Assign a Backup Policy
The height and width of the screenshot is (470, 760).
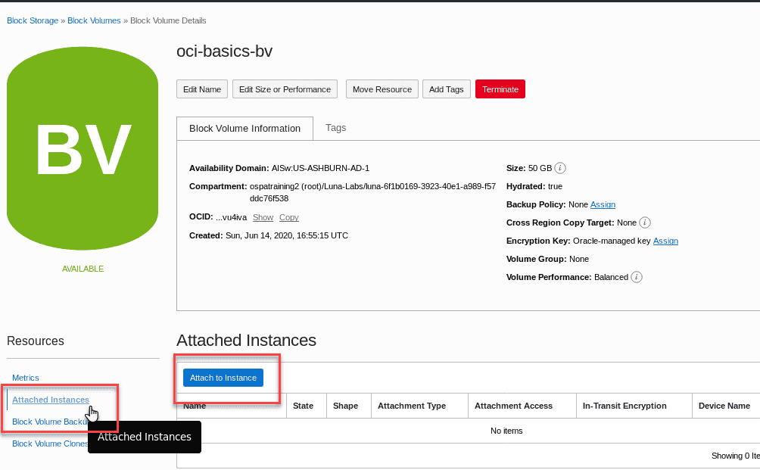coord(603,204)
